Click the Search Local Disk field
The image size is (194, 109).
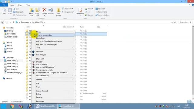[186, 22]
